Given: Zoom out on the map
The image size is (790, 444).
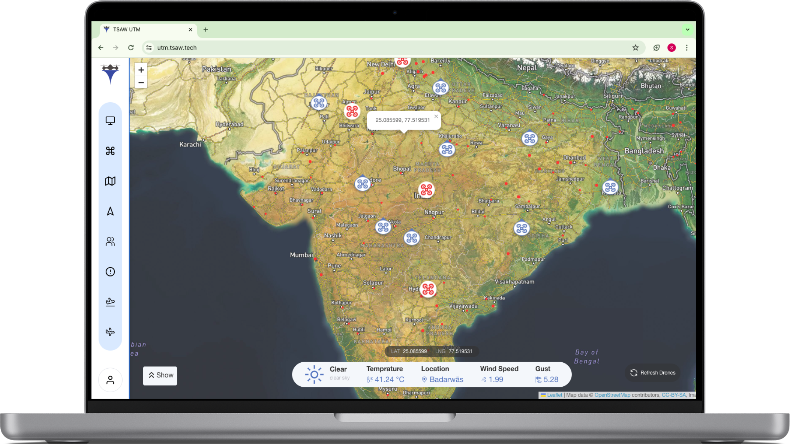Looking at the screenshot, I should coord(141,82).
